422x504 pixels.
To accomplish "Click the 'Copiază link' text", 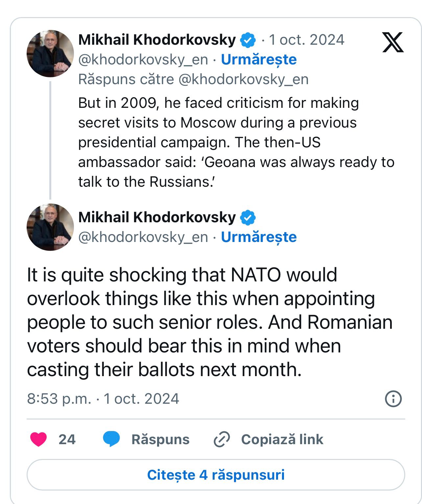I will pyautogui.click(x=282, y=440).
